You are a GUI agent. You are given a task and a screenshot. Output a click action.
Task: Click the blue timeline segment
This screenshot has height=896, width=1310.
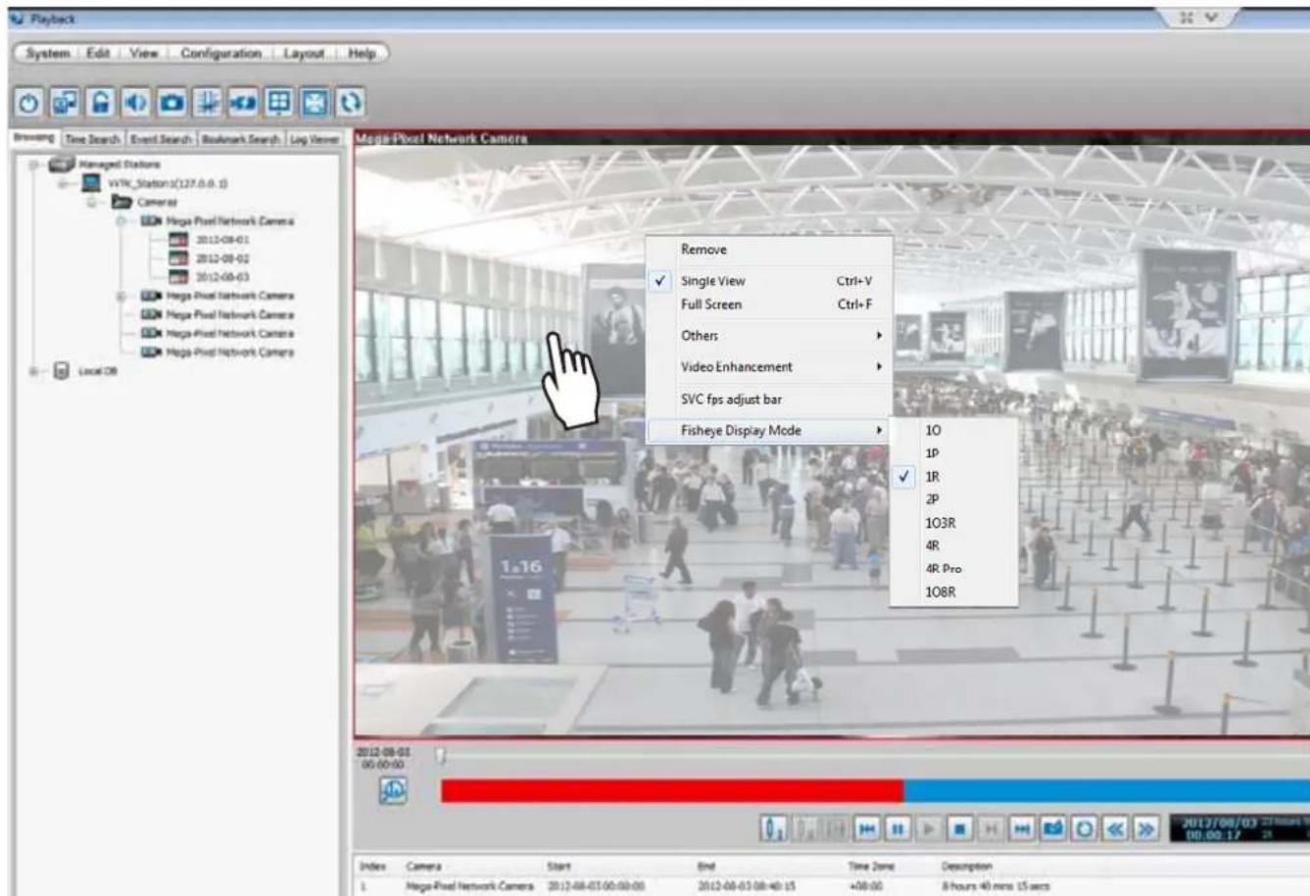click(x=1106, y=791)
